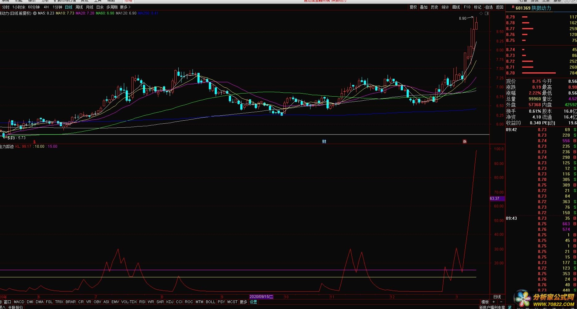This screenshot has height=309, width=577.
Task: Click the 涨 marker near chart bottom
Action: point(465,142)
